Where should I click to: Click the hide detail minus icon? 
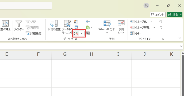tap(161, 28)
